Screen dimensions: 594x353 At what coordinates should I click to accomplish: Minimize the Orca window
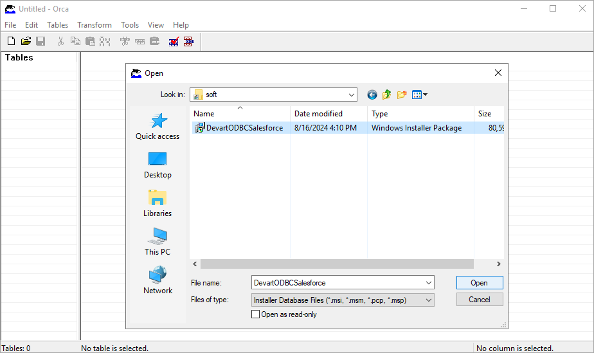523,8
